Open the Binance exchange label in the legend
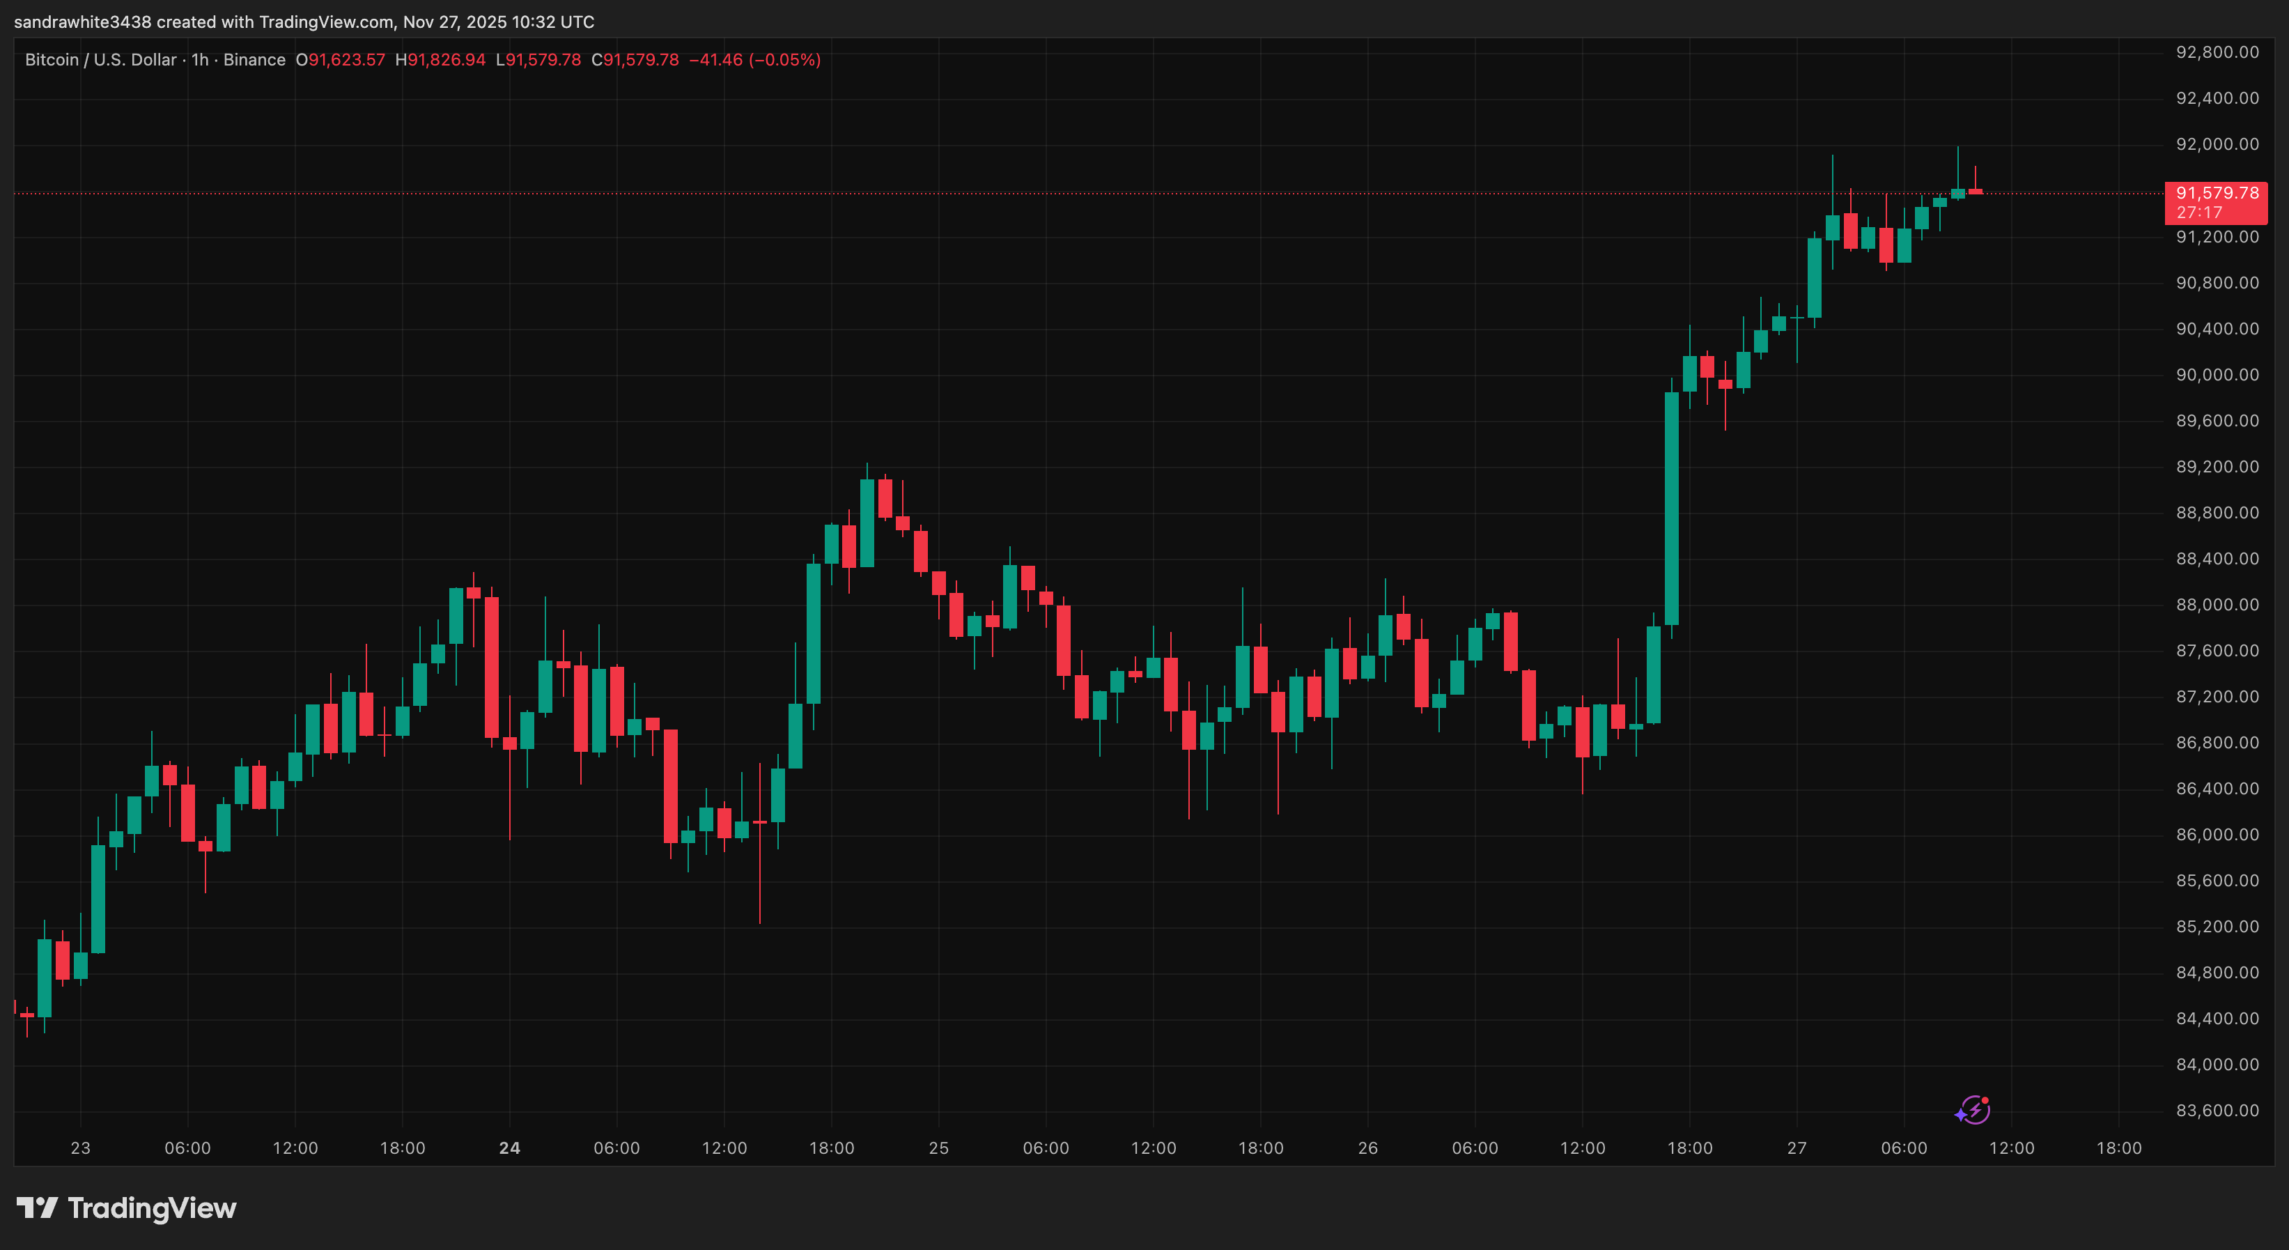The width and height of the screenshot is (2289, 1250). click(x=256, y=59)
